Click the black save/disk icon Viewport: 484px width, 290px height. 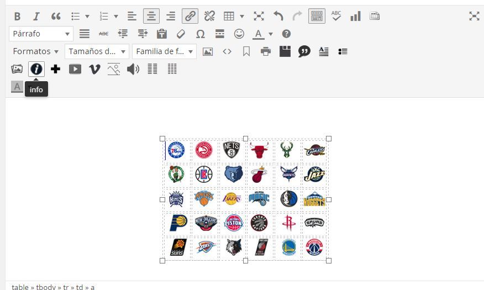coord(285,51)
